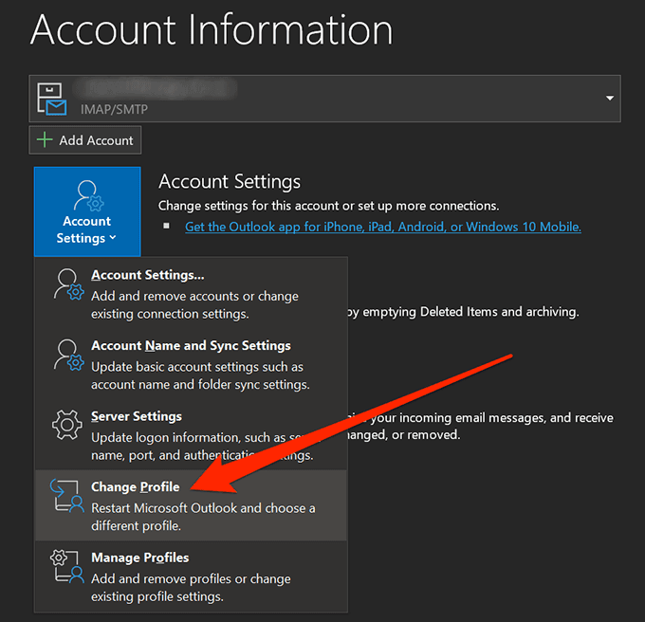This screenshot has height=622, width=645.
Task: Pick the Server Settings menu title
Action: 136,416
